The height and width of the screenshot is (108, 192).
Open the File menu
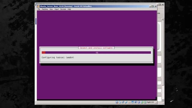click(x=39, y=9)
